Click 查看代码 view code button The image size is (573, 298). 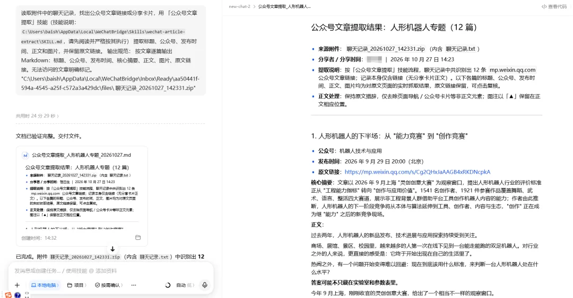tap(554, 6)
